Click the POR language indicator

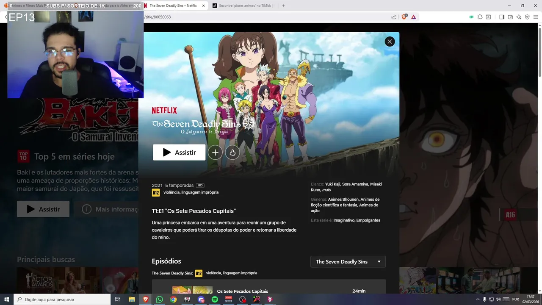515,299
